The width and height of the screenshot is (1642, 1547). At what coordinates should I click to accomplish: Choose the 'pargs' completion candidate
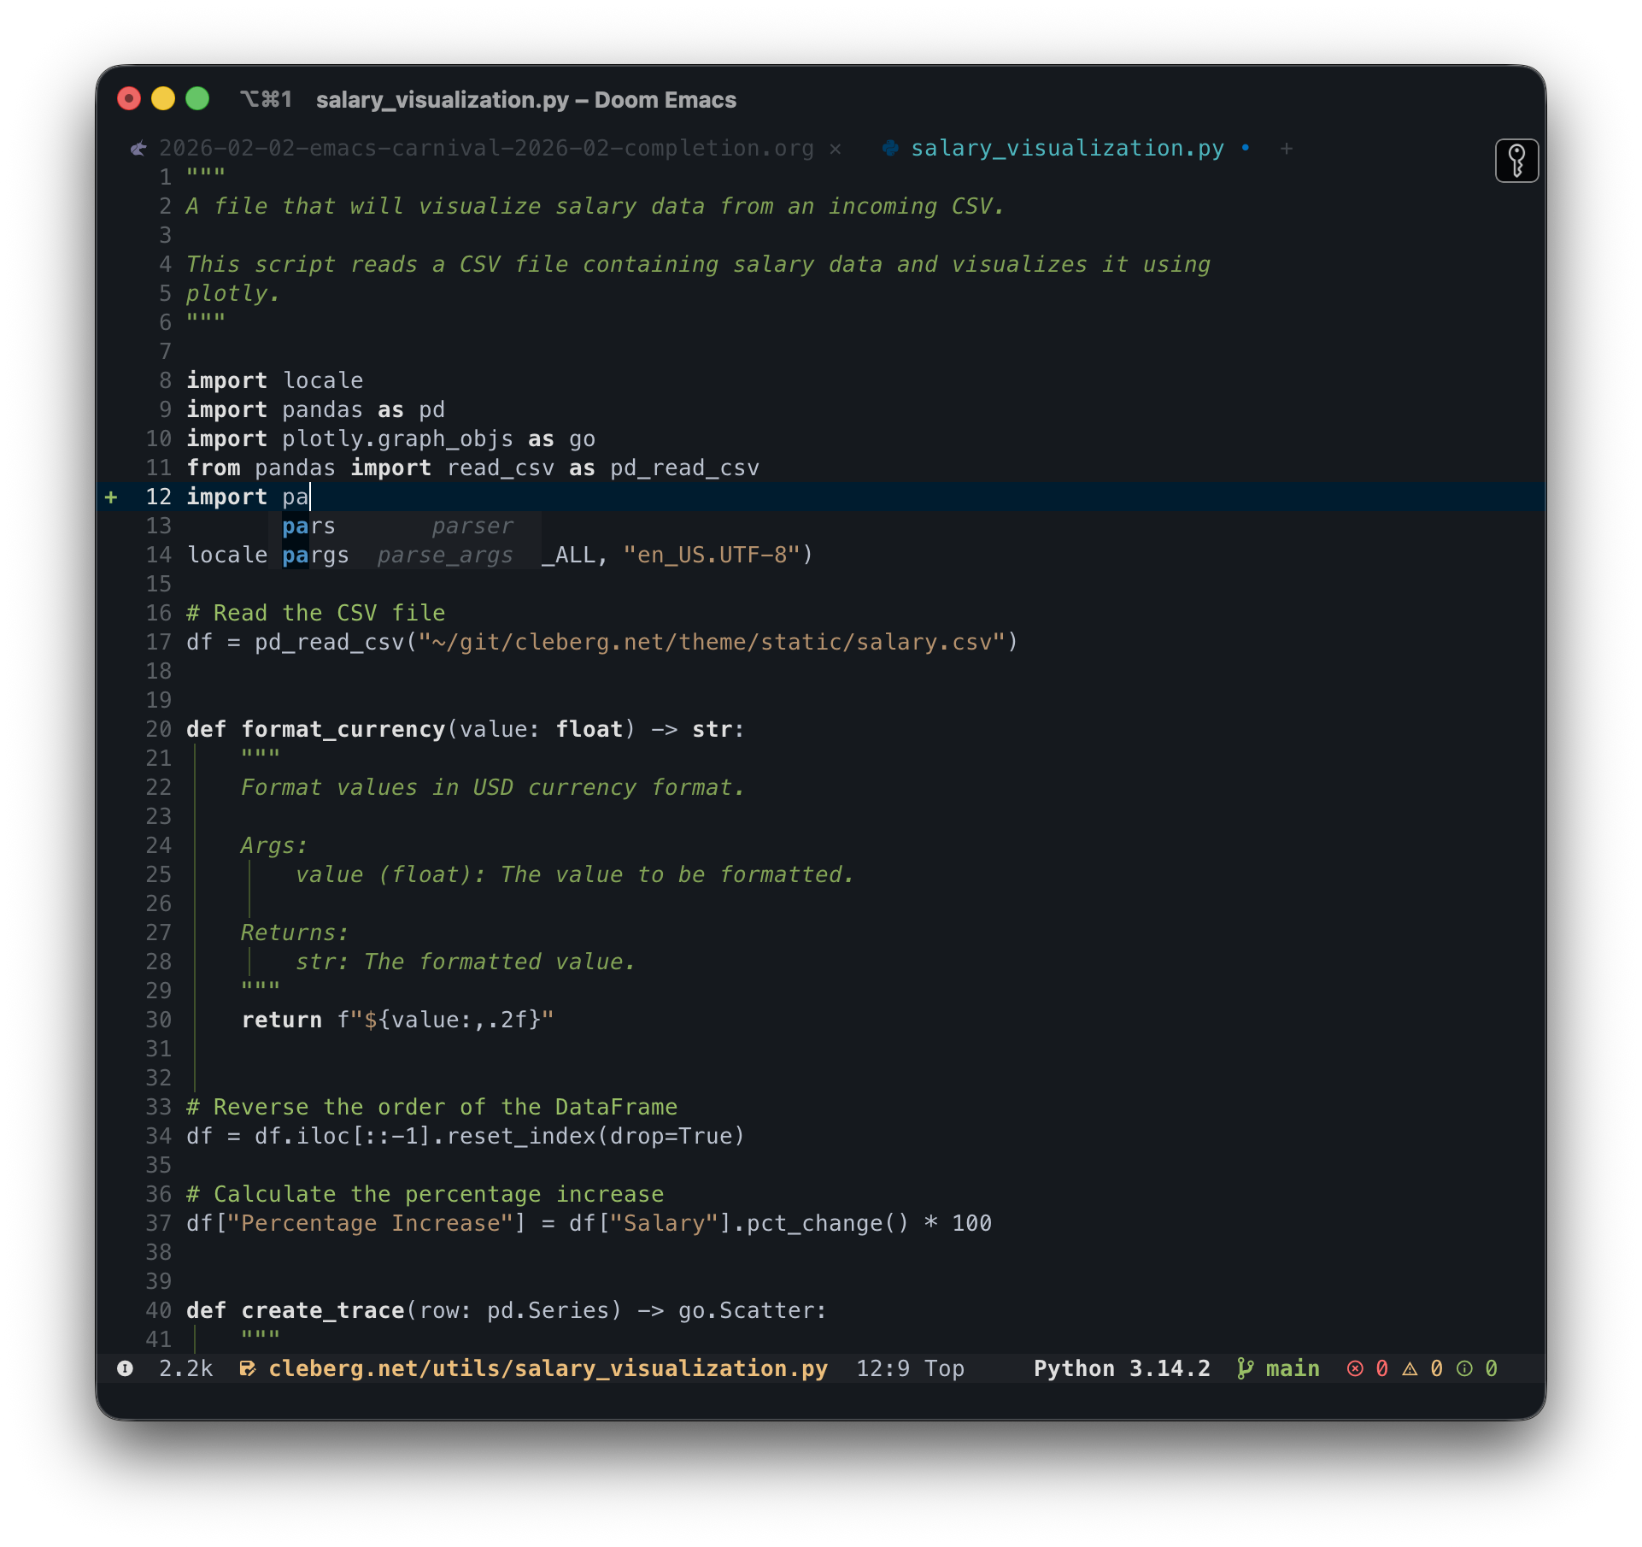(x=316, y=555)
